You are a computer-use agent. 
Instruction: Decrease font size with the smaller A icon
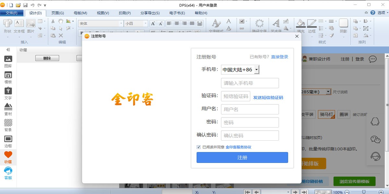pos(161,23)
